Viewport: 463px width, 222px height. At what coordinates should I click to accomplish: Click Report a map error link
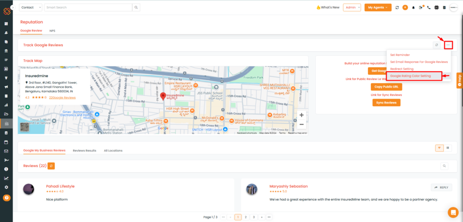[298, 133]
